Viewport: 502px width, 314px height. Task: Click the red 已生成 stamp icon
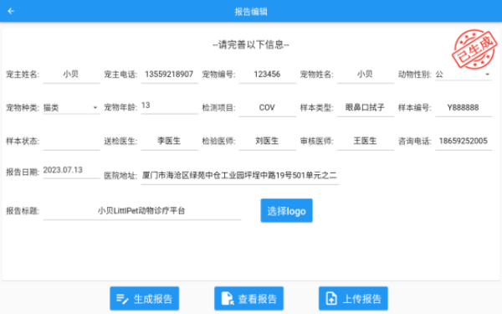pyautogui.click(x=474, y=49)
